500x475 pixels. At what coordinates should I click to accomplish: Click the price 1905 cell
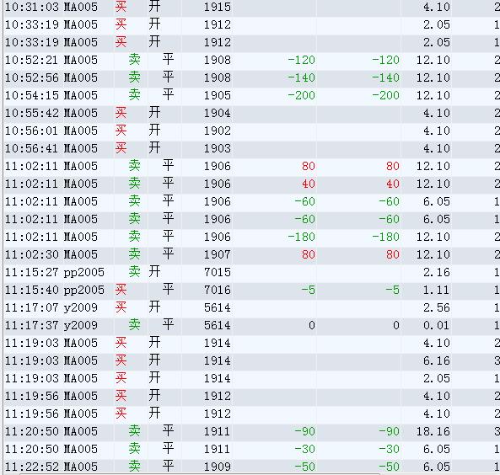[x=218, y=95]
